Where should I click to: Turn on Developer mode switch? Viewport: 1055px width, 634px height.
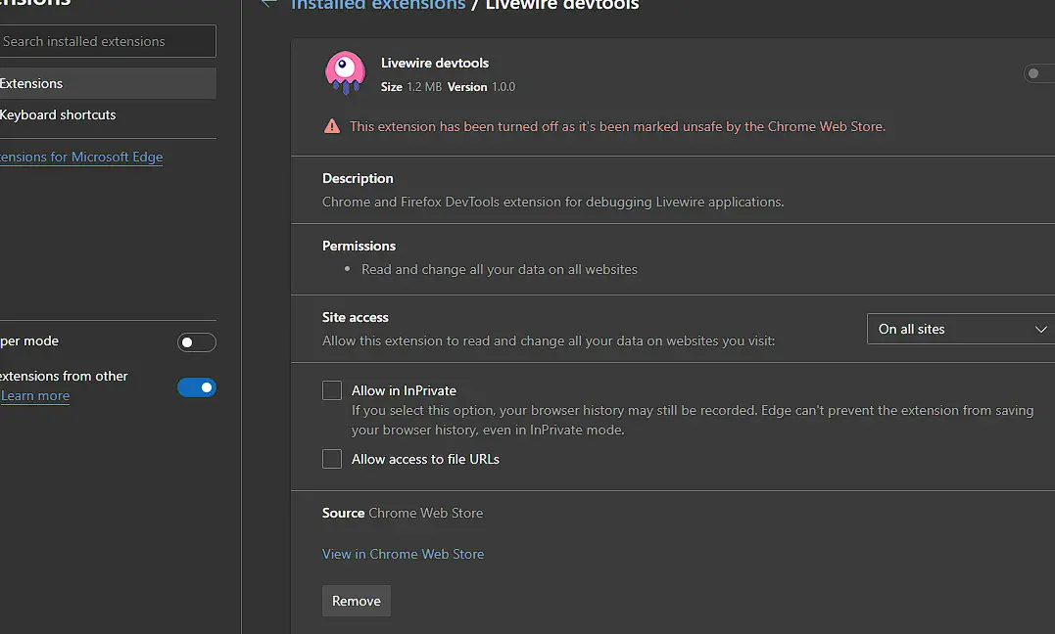197,342
